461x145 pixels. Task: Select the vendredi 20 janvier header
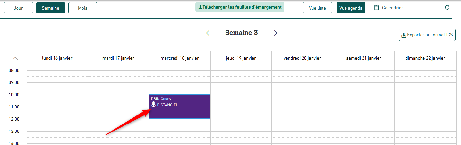302,58
